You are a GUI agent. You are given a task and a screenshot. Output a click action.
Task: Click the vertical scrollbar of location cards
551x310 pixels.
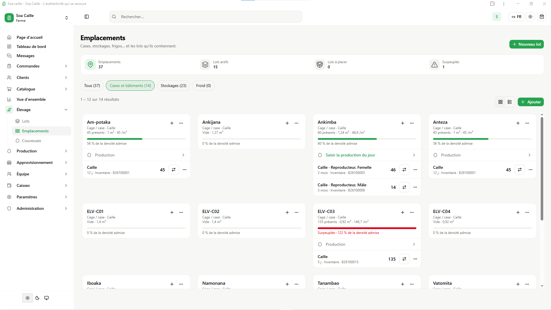542,169
